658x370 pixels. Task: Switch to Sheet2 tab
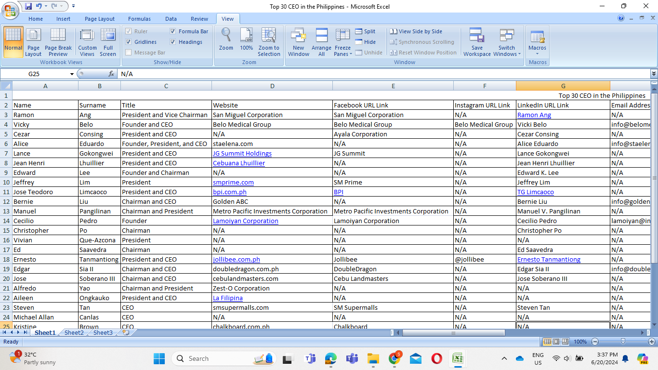coord(74,332)
